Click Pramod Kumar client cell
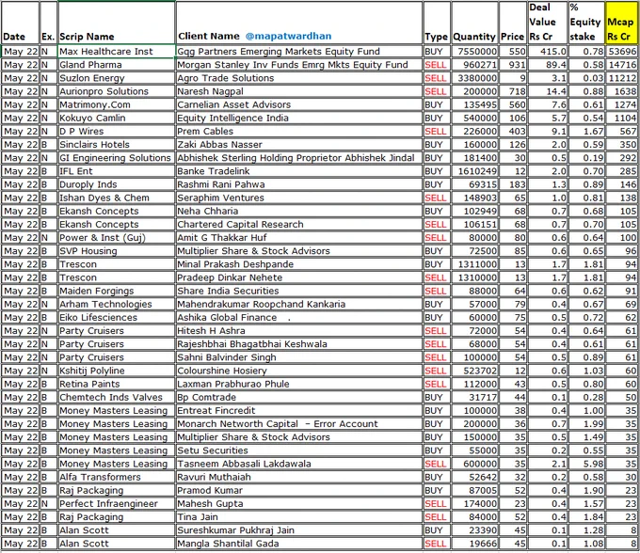 299,491
